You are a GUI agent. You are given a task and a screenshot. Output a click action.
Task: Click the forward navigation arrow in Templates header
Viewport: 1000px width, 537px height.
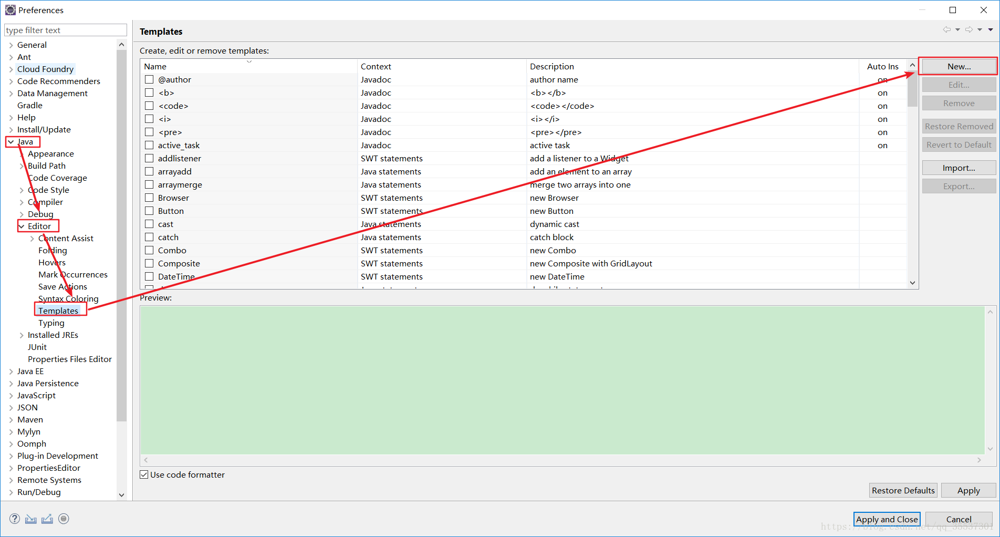pyautogui.click(x=969, y=29)
